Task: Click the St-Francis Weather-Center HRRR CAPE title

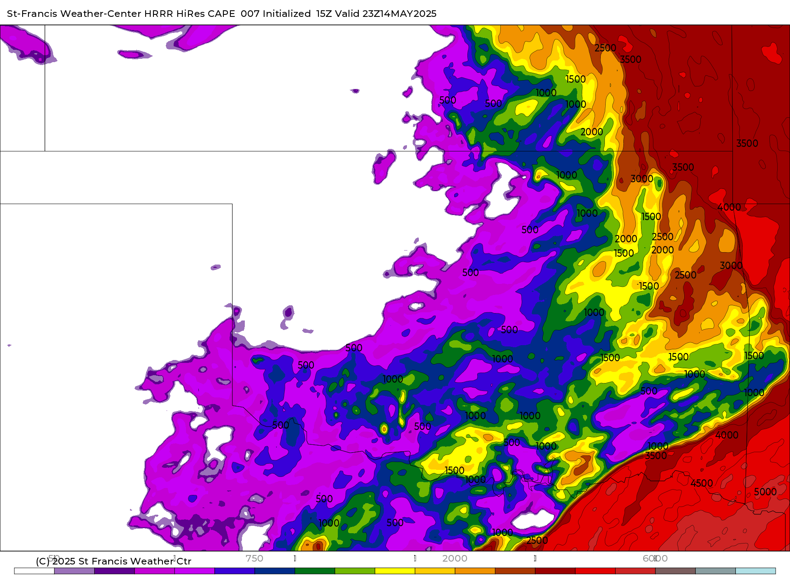Action: (x=222, y=14)
